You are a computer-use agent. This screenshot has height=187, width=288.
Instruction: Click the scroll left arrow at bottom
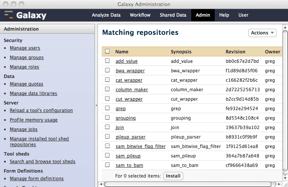click(101, 184)
